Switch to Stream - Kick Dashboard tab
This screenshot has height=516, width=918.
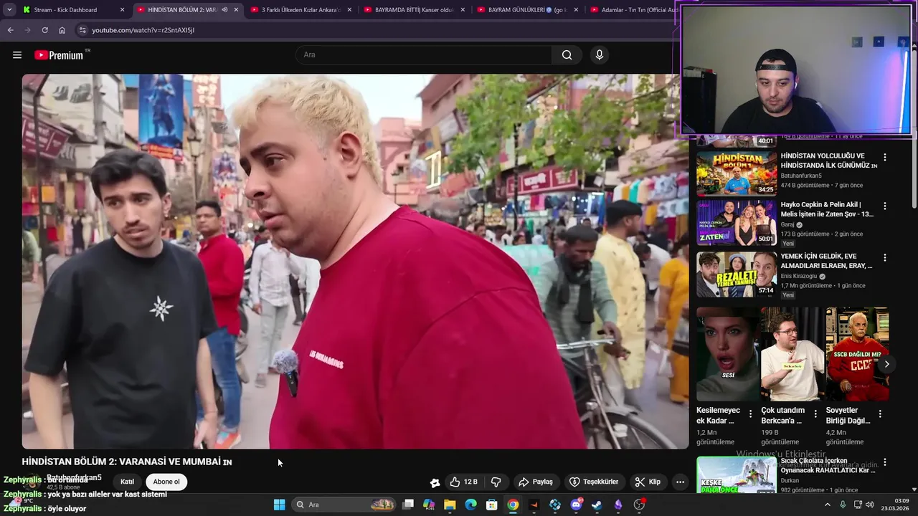point(73,10)
